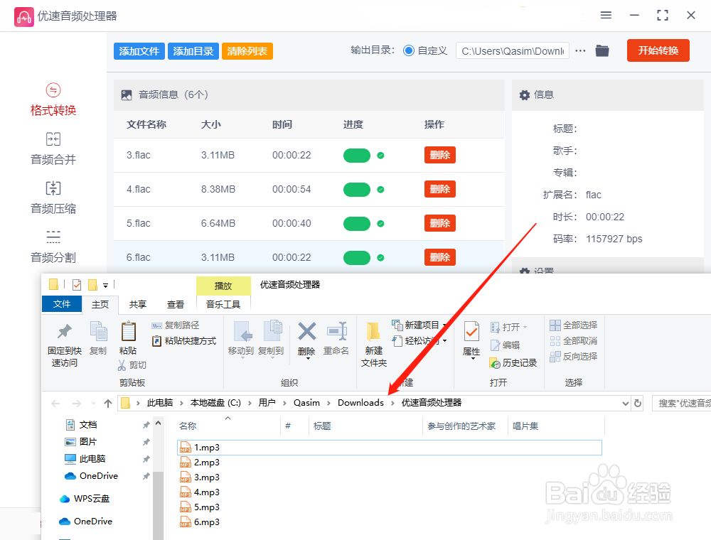This screenshot has width=711, height=540.
Task: Open 文档 in the Explorer quick access
Action: pos(82,424)
